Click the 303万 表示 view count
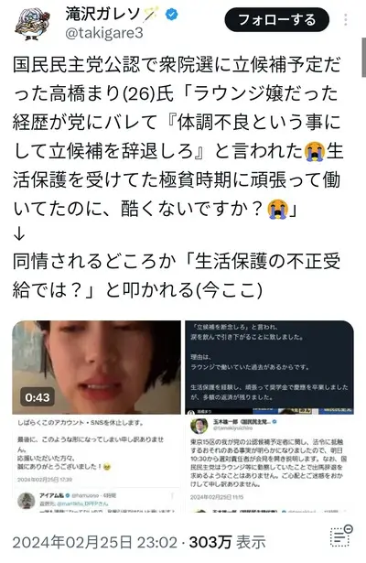This screenshot has width=366, height=563. click(228, 542)
